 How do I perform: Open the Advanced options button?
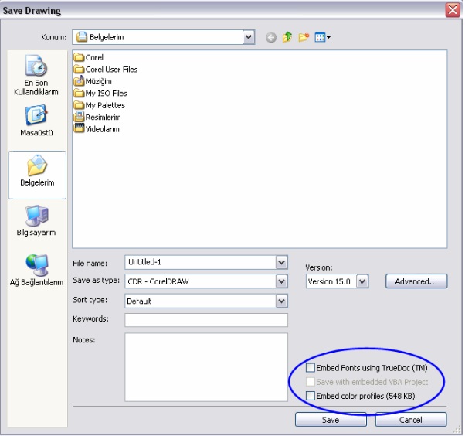[x=416, y=281]
